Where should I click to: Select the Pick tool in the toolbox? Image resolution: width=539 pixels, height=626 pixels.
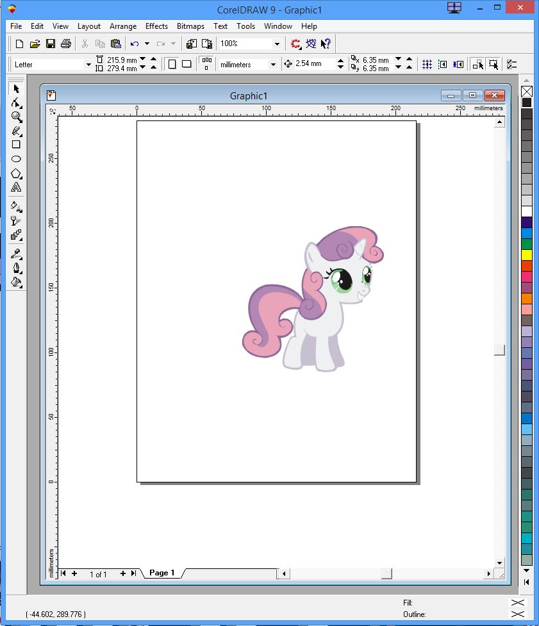click(16, 88)
